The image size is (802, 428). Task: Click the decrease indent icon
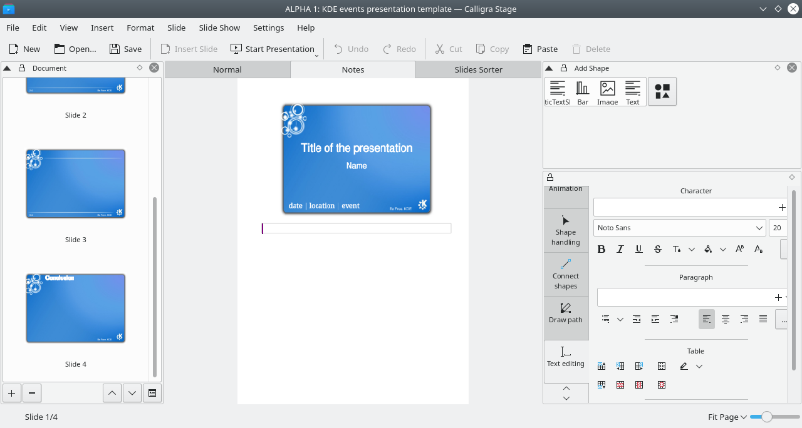tap(637, 319)
